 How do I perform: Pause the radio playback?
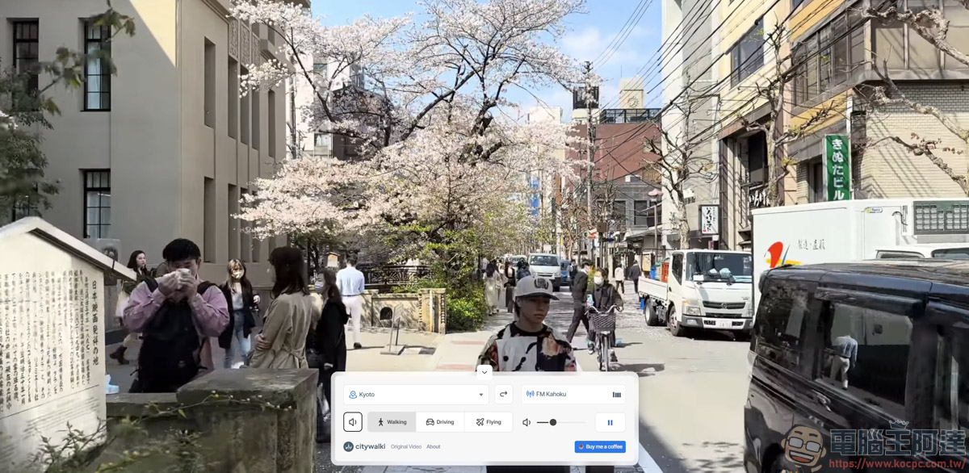(610, 422)
